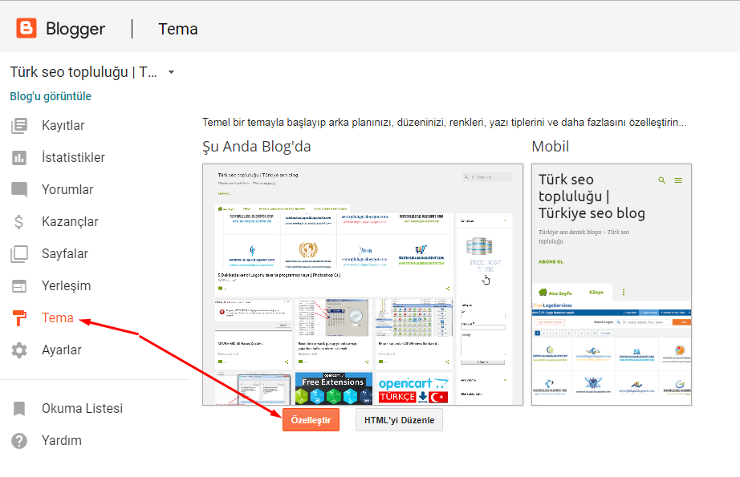The width and height of the screenshot is (740, 477).
Task: Click the Ayarlar gear icon
Action: click(19, 350)
